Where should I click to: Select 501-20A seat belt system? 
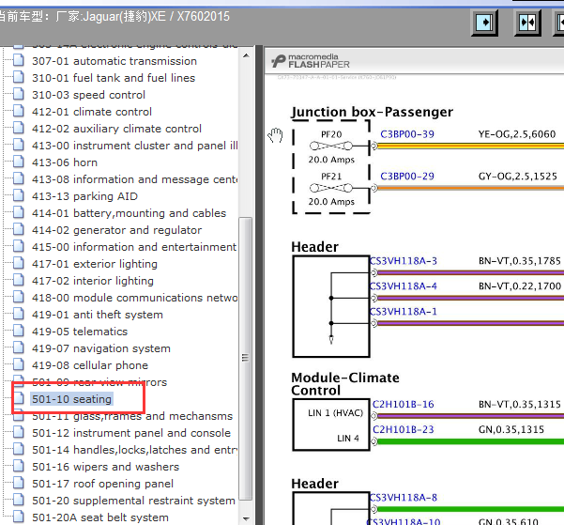pyautogui.click(x=100, y=517)
